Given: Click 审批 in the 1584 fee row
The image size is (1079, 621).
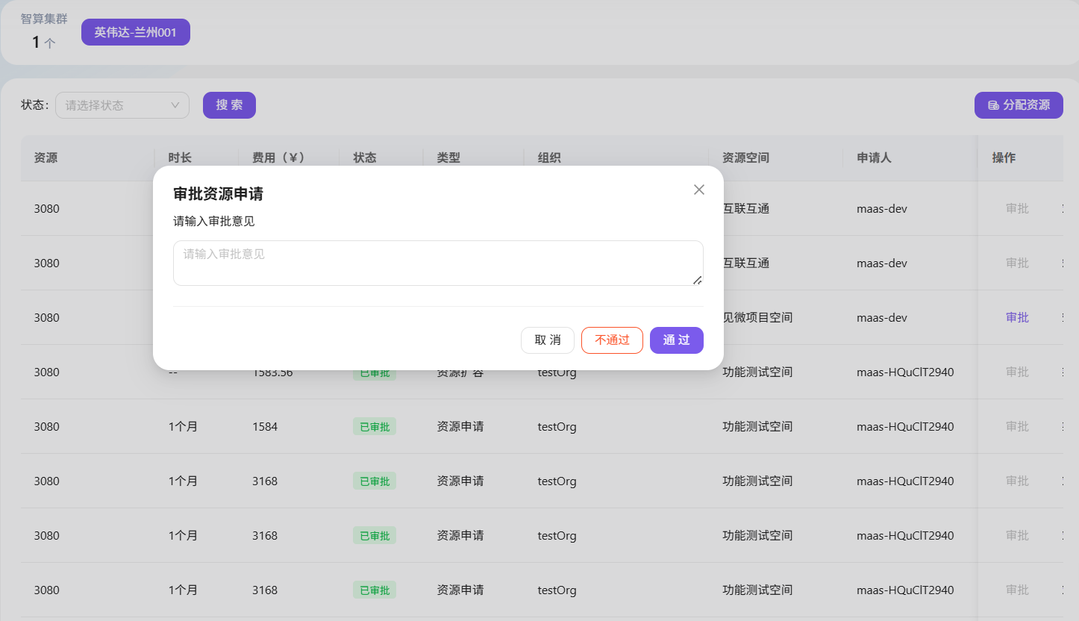Looking at the screenshot, I should [1017, 426].
